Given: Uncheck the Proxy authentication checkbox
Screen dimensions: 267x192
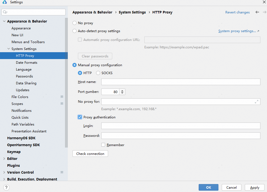Looking at the screenshot, I should coord(80,117).
